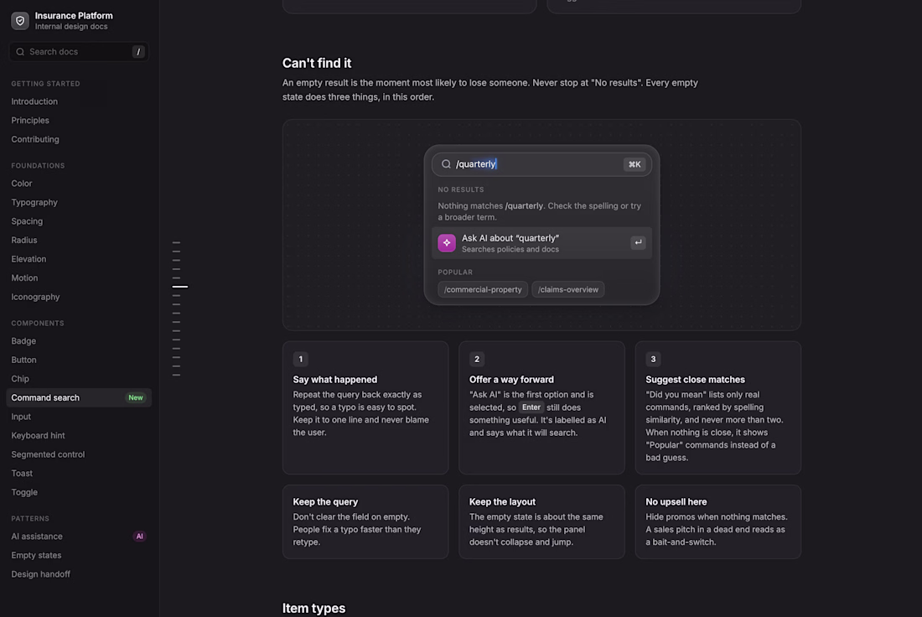Go to Contributing docs
This screenshot has height=617, width=922.
[x=35, y=139]
